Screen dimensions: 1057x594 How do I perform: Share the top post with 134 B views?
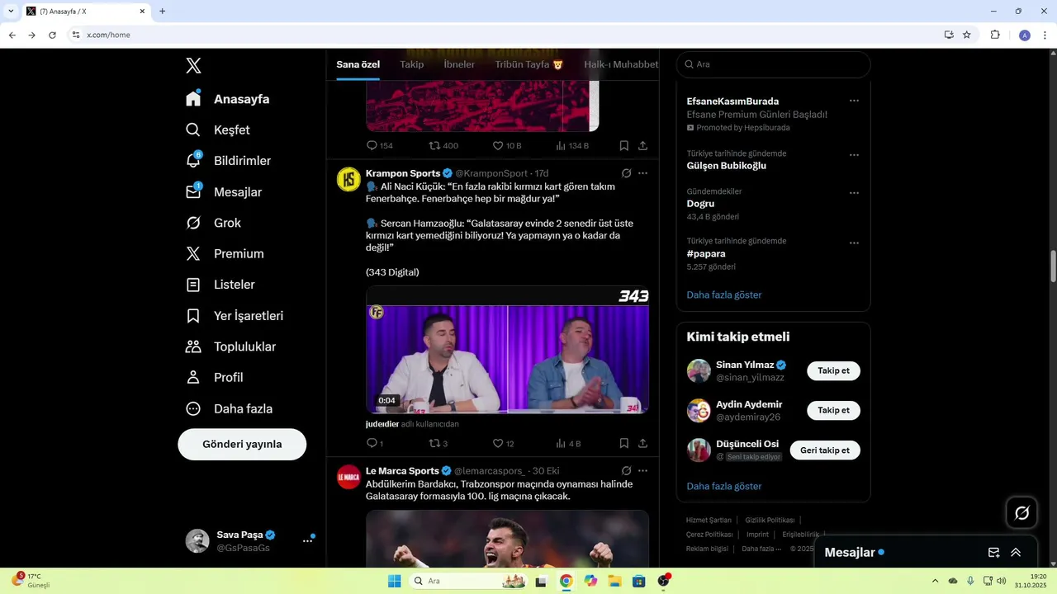click(642, 145)
